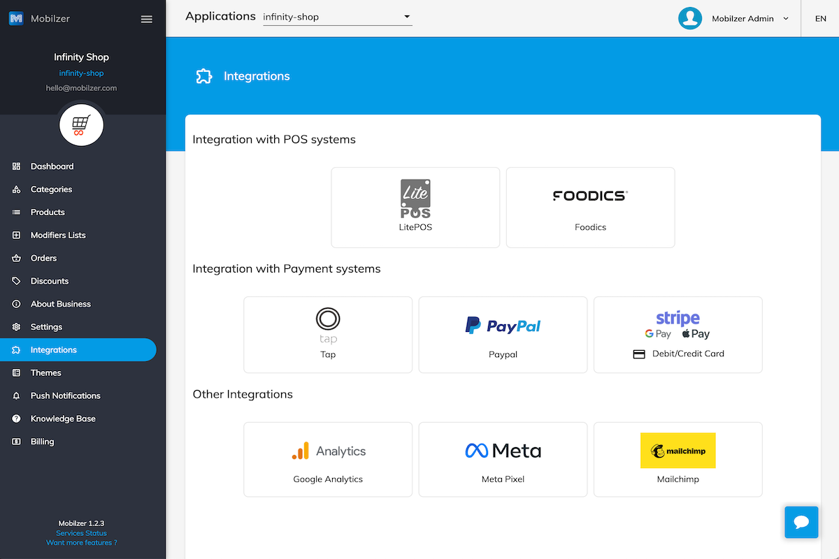839x559 pixels.
Task: Click the Orders basket icon
Action: coord(17,259)
